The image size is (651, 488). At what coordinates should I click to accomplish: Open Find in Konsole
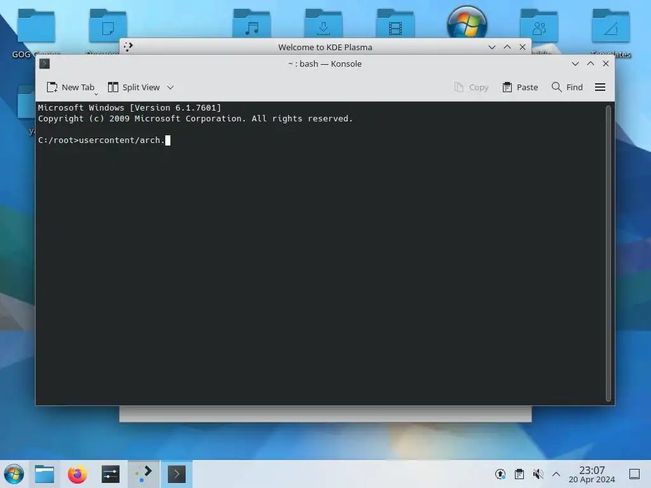tap(567, 87)
